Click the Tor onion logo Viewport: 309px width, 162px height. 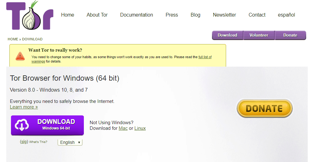tap(30, 16)
